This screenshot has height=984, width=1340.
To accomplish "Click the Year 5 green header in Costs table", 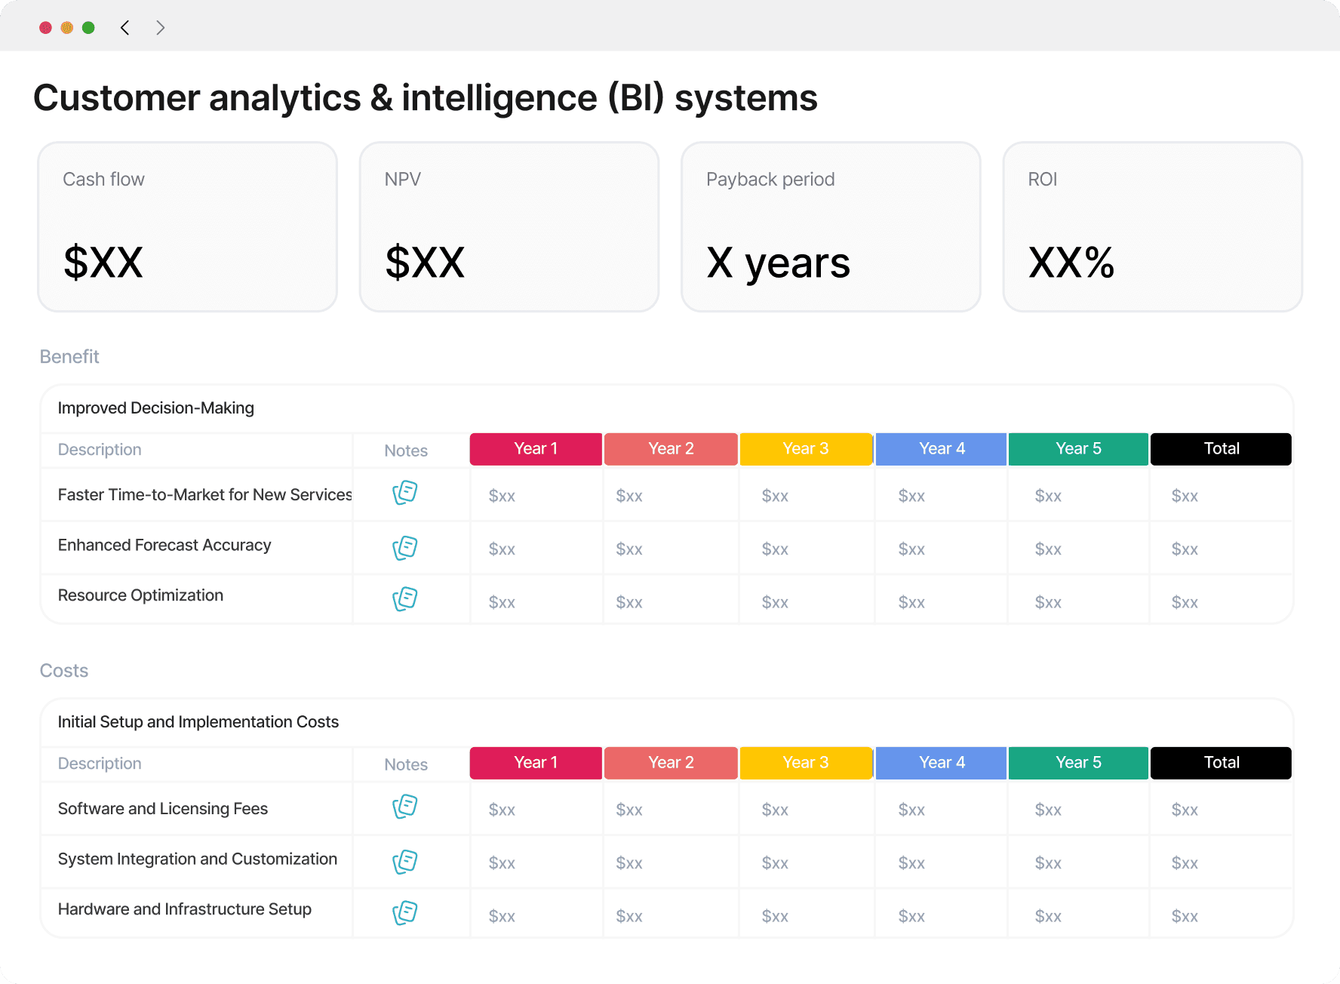I will [x=1077, y=762].
